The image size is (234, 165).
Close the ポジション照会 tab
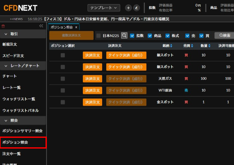[76, 27]
